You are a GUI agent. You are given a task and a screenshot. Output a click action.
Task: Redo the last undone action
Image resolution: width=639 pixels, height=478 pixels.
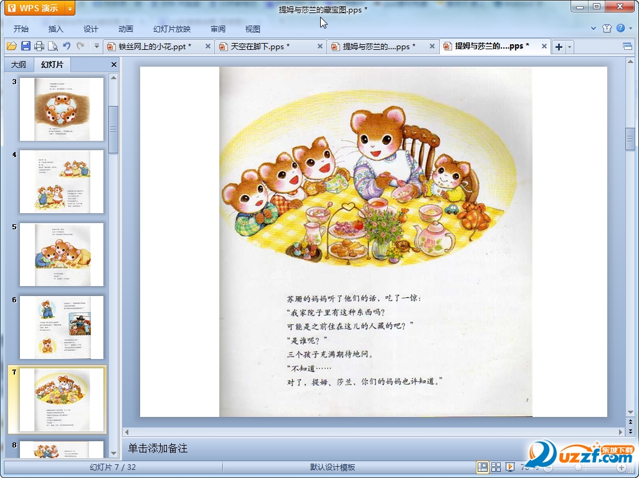coord(80,46)
